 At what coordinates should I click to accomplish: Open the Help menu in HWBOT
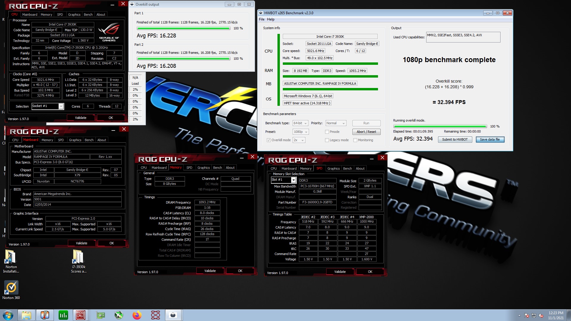271,19
